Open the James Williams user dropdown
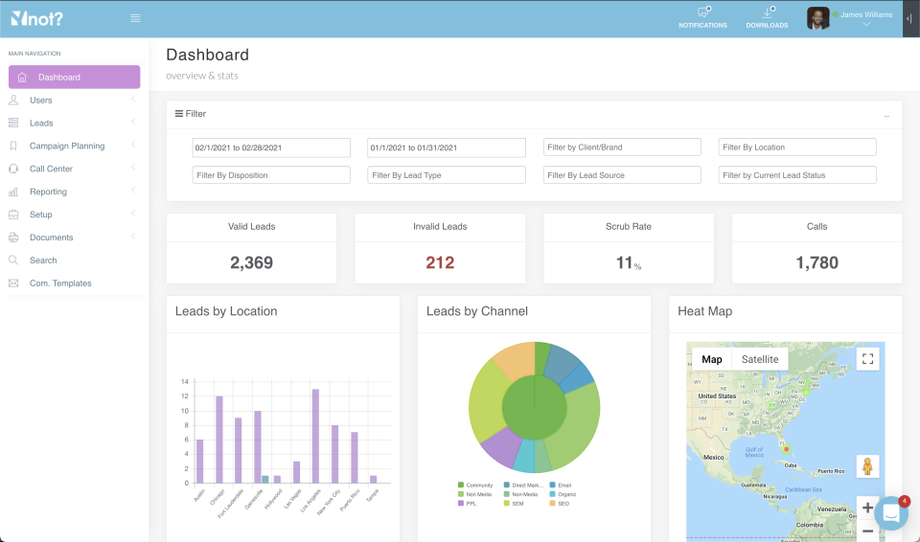The width and height of the screenshot is (920, 542). tap(865, 18)
